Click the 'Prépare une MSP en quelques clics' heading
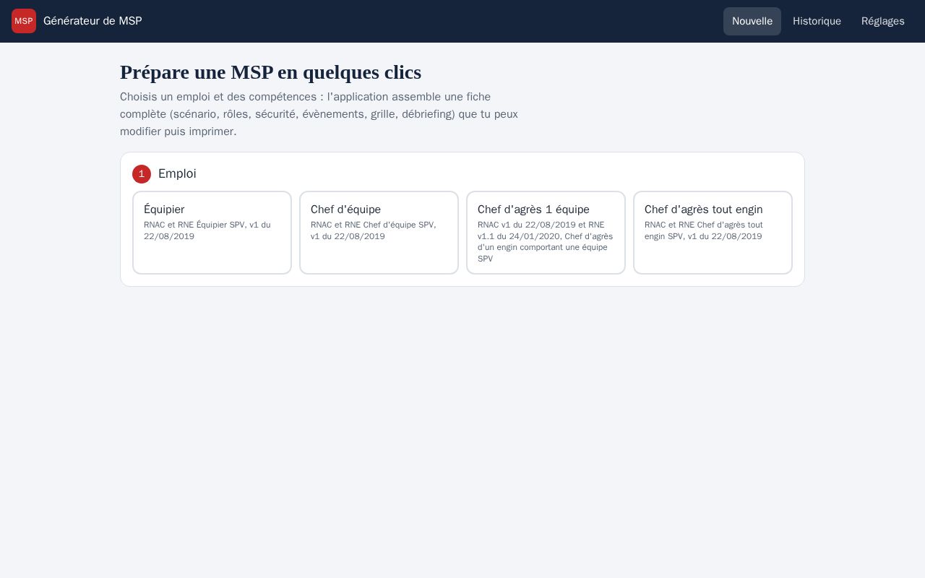 tap(270, 72)
